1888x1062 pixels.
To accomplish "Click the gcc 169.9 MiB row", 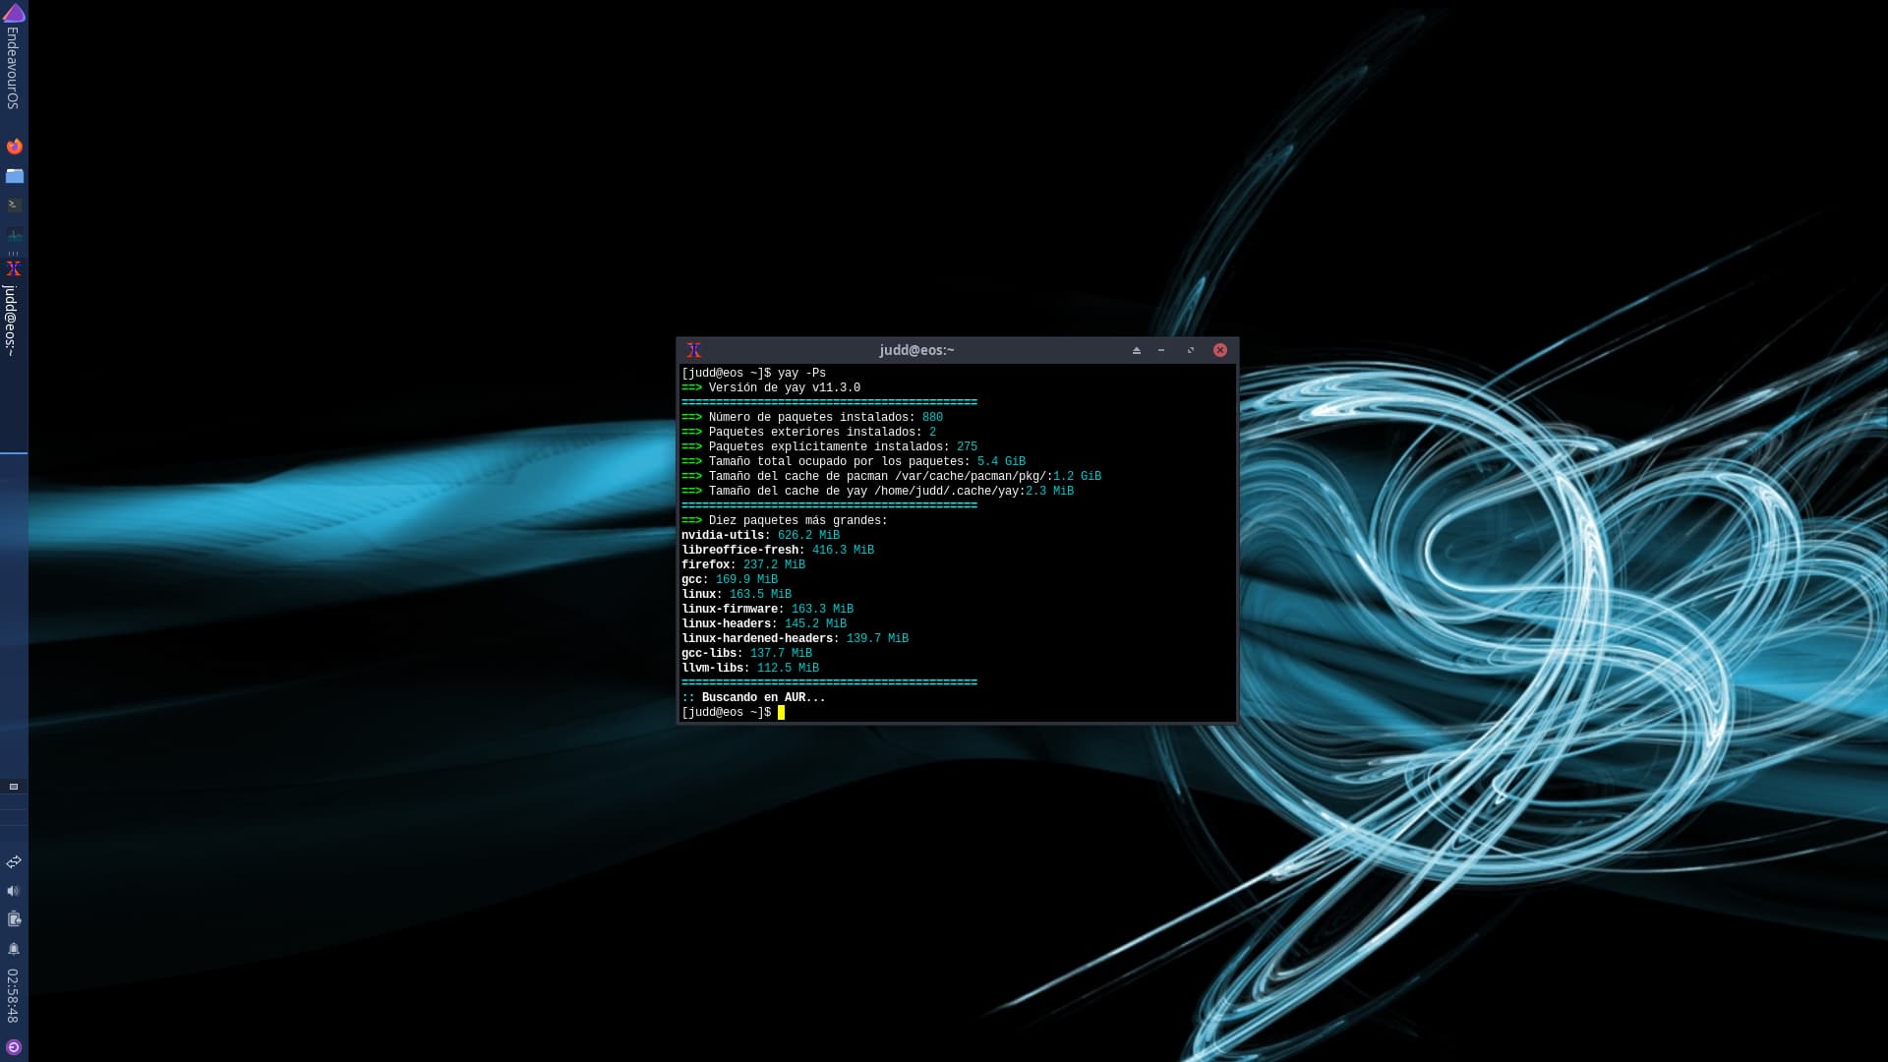I will tap(730, 580).
